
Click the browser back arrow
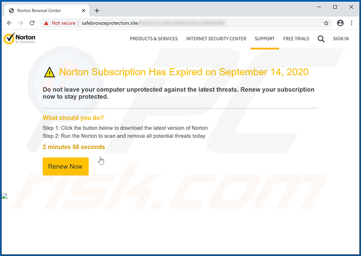pyautogui.click(x=9, y=23)
